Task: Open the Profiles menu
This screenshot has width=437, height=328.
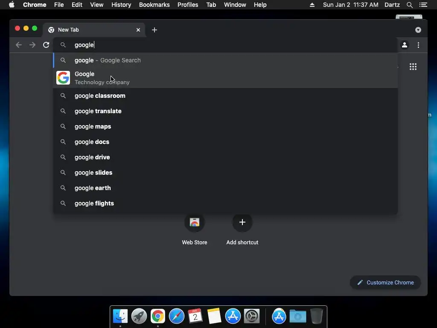Action: [188, 5]
